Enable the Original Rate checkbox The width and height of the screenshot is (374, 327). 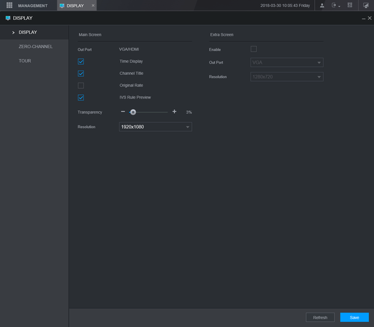pos(81,85)
